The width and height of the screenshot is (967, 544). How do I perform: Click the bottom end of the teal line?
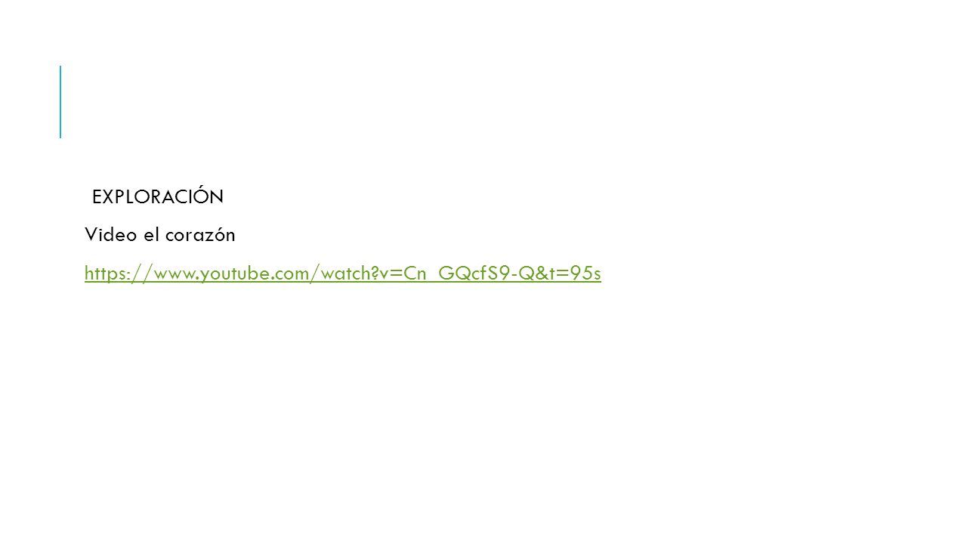[x=60, y=136]
